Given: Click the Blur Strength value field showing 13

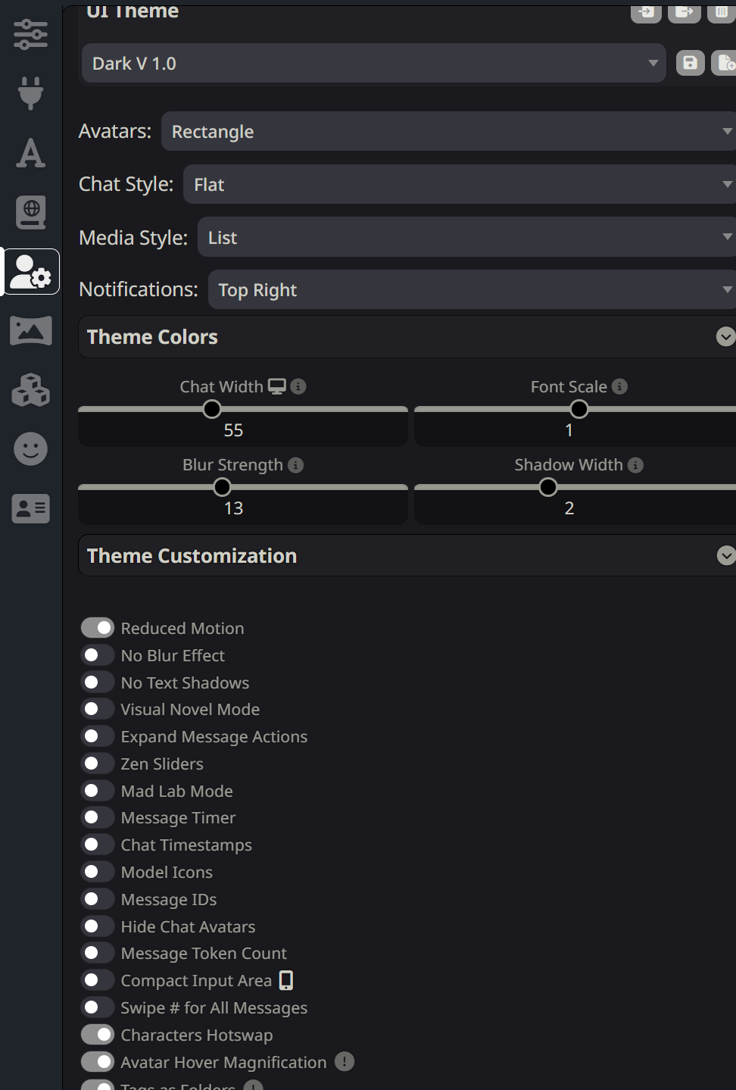Looking at the screenshot, I should pyautogui.click(x=243, y=508).
